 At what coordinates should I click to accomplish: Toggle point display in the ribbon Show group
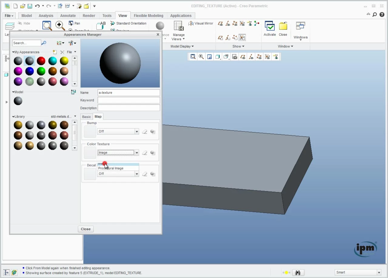(x=235, y=24)
